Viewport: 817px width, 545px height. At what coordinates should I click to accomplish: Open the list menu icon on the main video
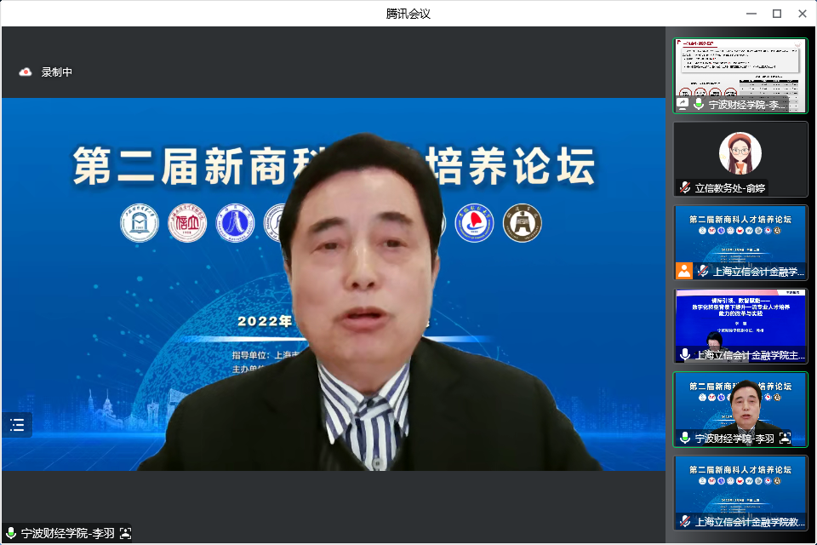click(17, 425)
